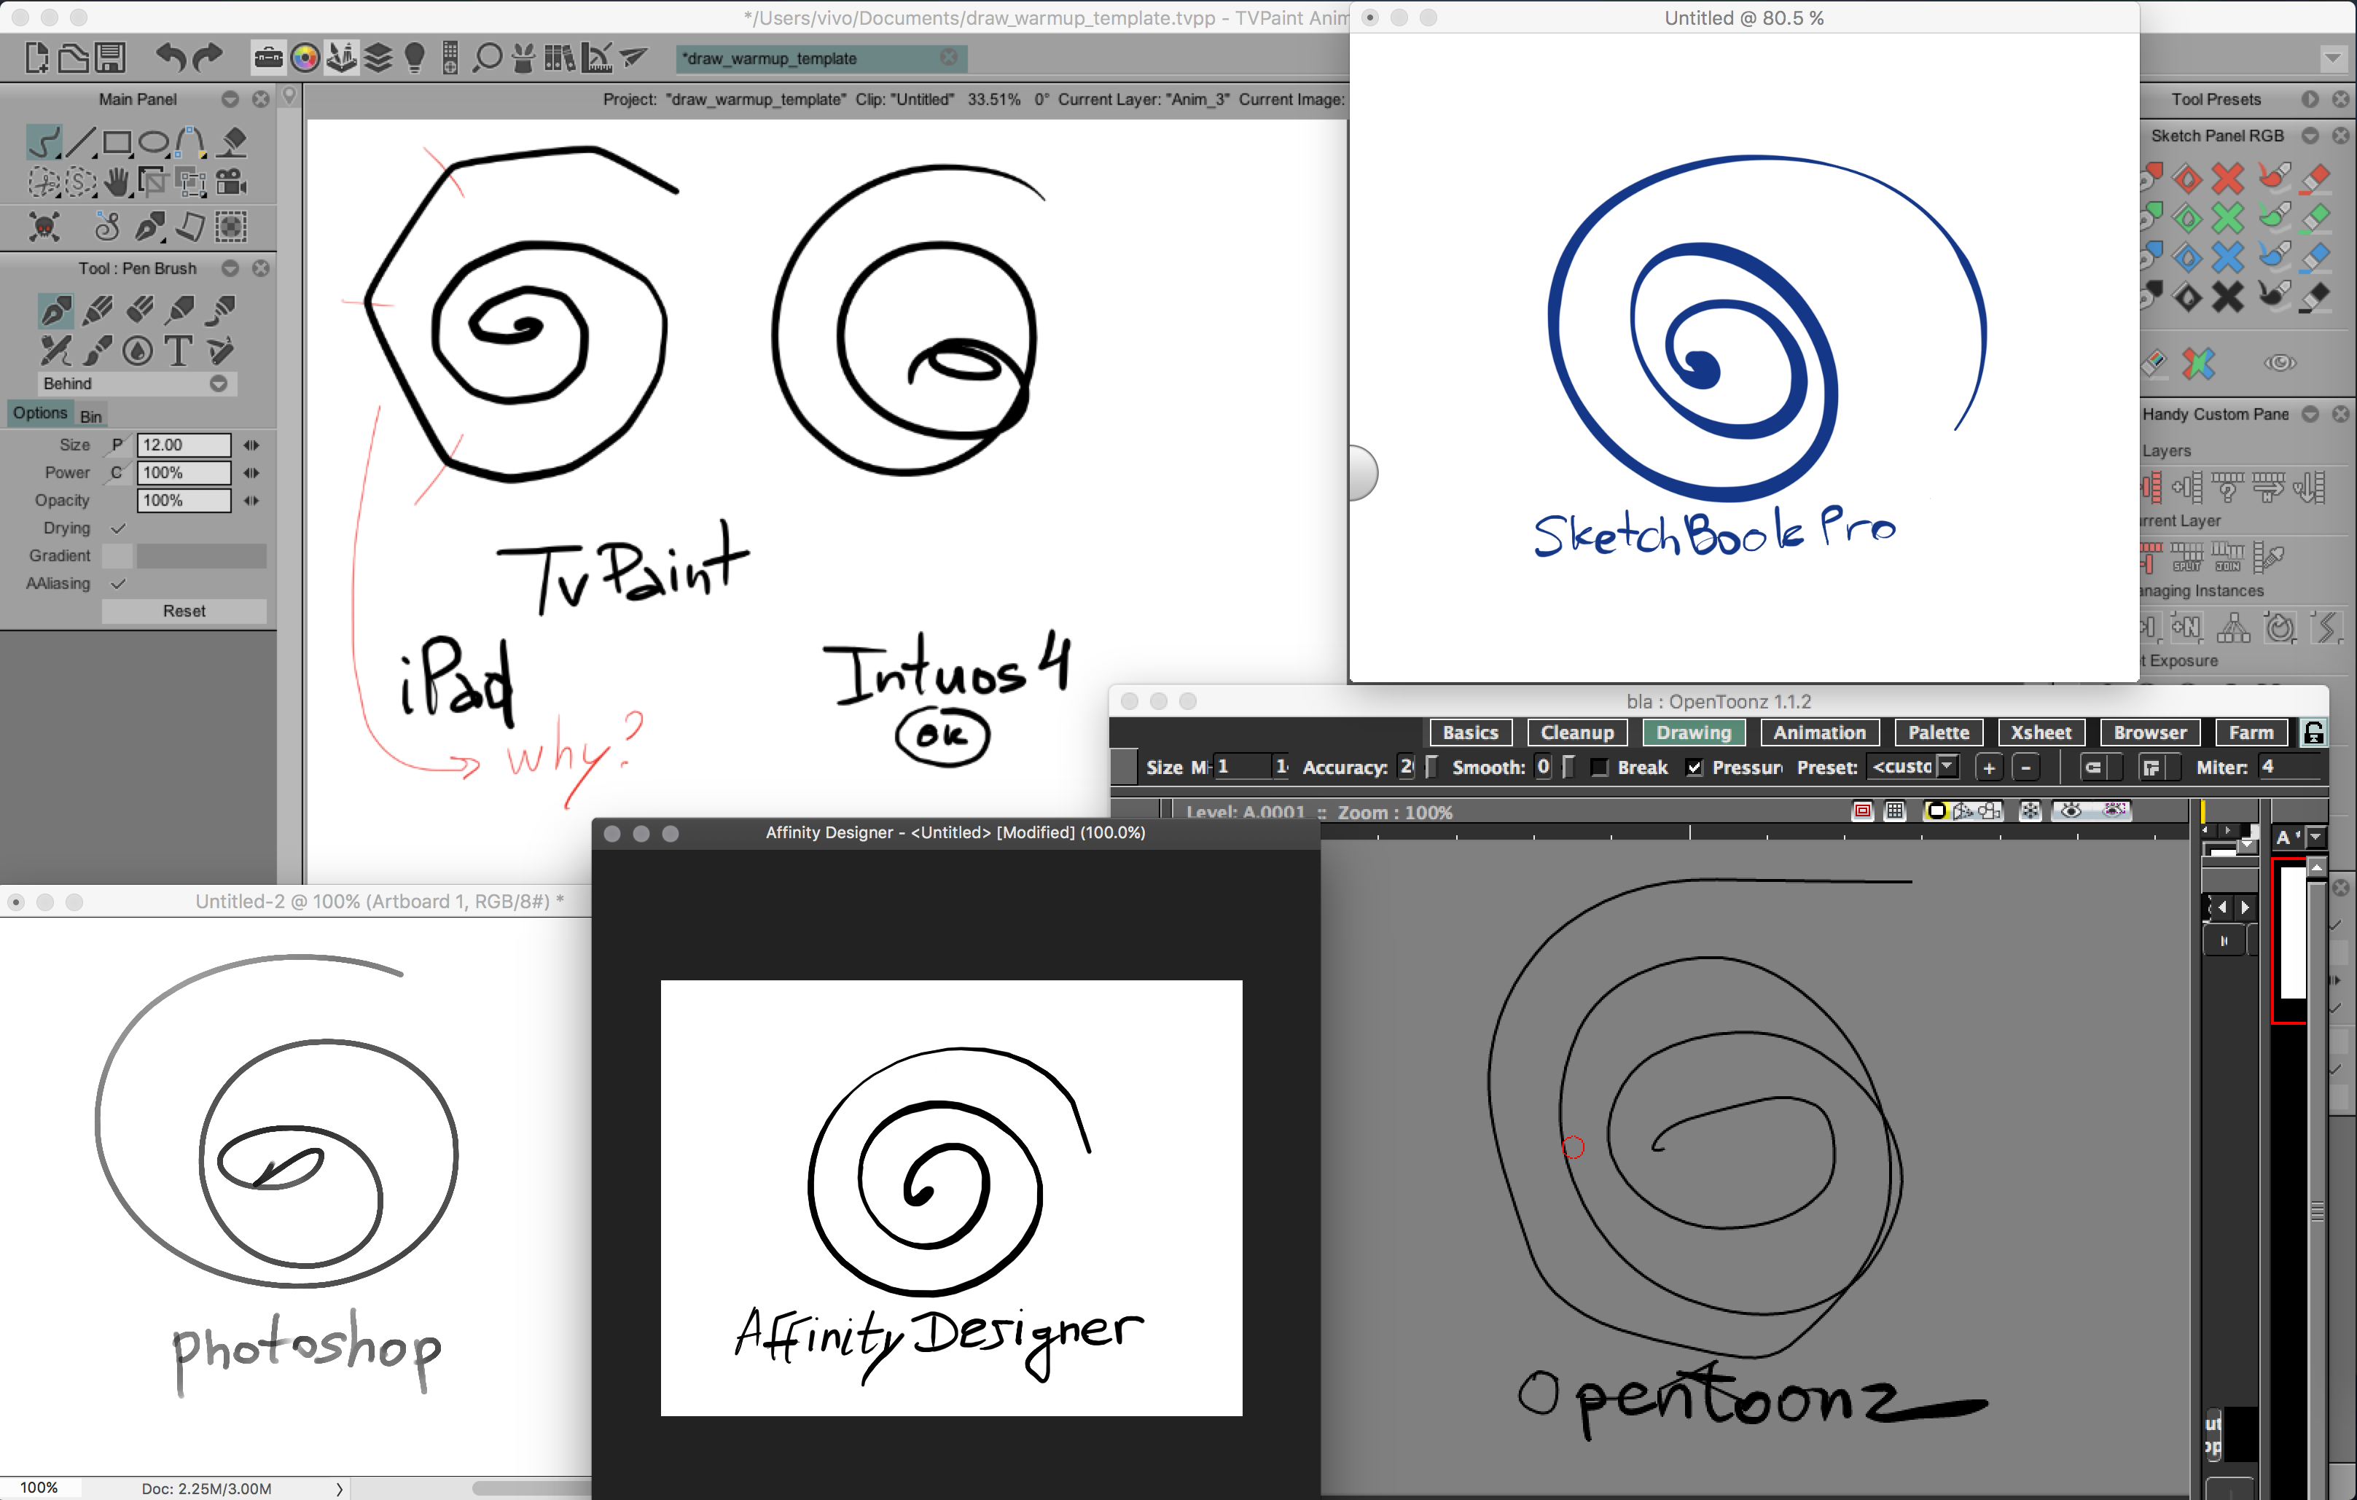2357x1500 pixels.
Task: Toggle the lock rooms icon in OpenToonz
Action: pos(2314,733)
